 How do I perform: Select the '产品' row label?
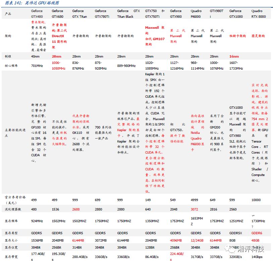(8, 14)
